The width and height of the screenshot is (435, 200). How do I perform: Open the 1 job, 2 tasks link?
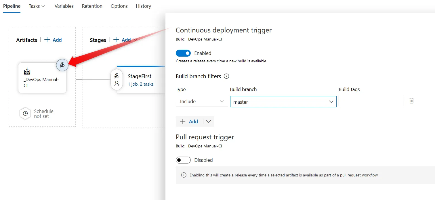click(x=140, y=84)
